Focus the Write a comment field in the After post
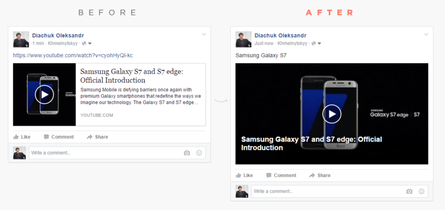The height and width of the screenshot is (210, 445). click(340, 191)
